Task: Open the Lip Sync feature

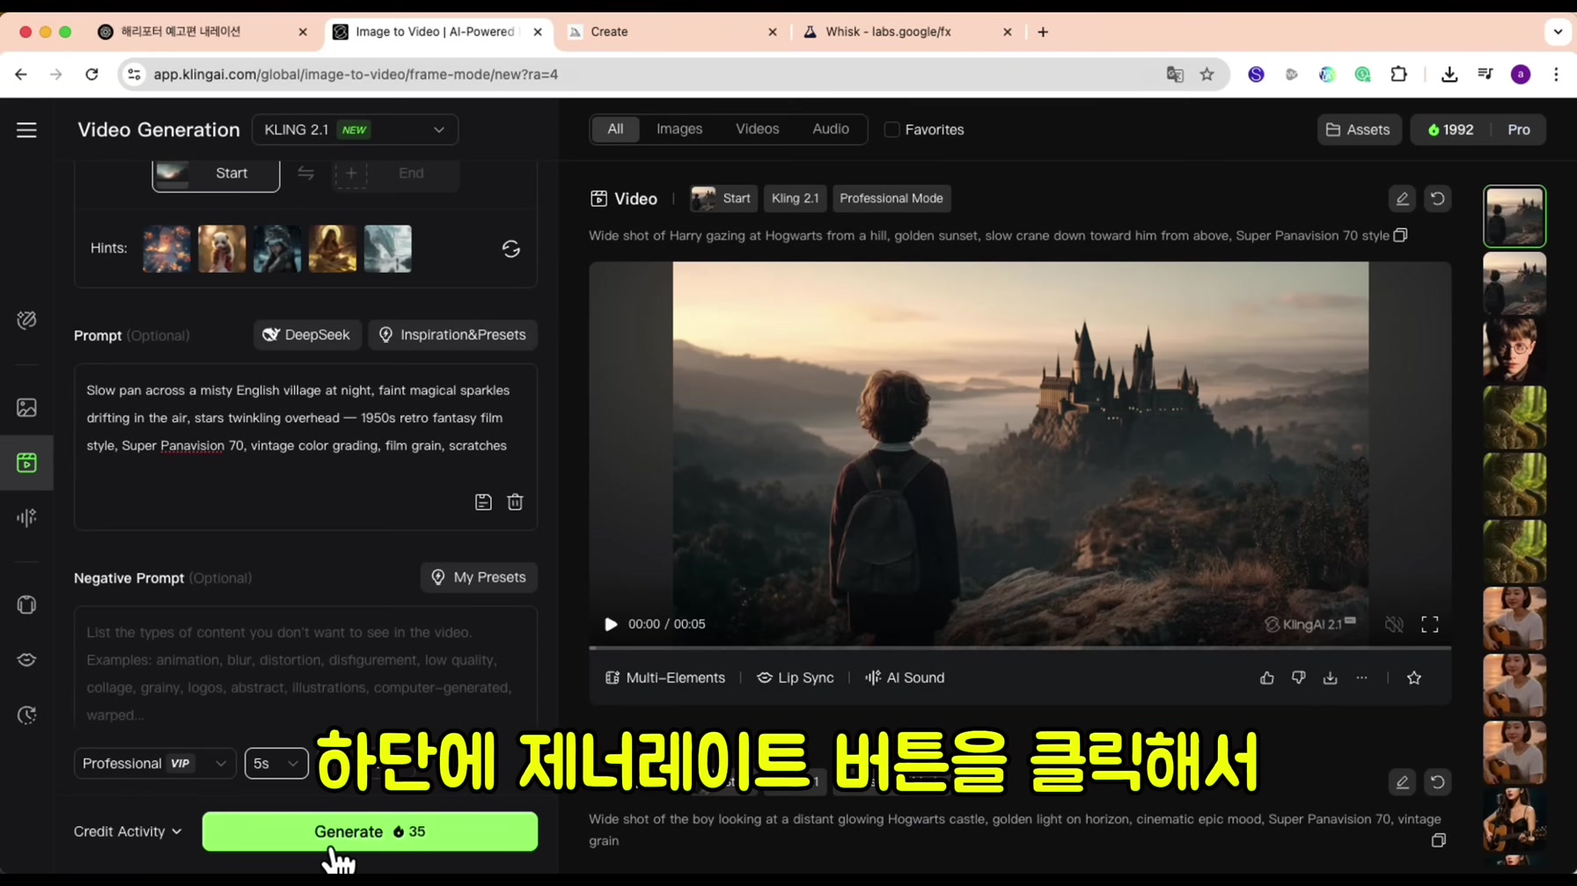Action: coord(796,677)
